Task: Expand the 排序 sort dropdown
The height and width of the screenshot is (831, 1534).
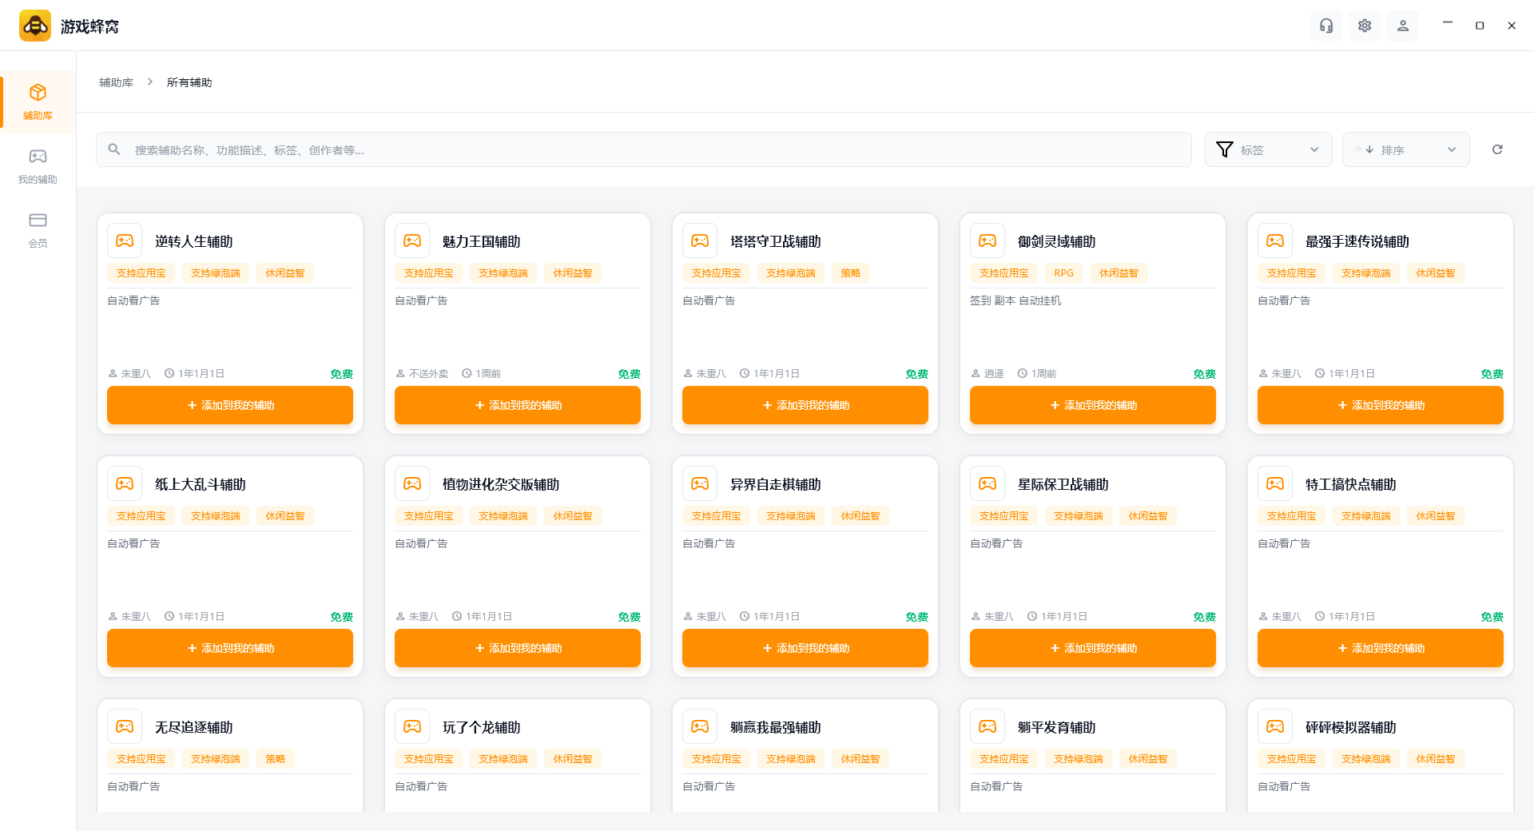Action: click(x=1405, y=149)
